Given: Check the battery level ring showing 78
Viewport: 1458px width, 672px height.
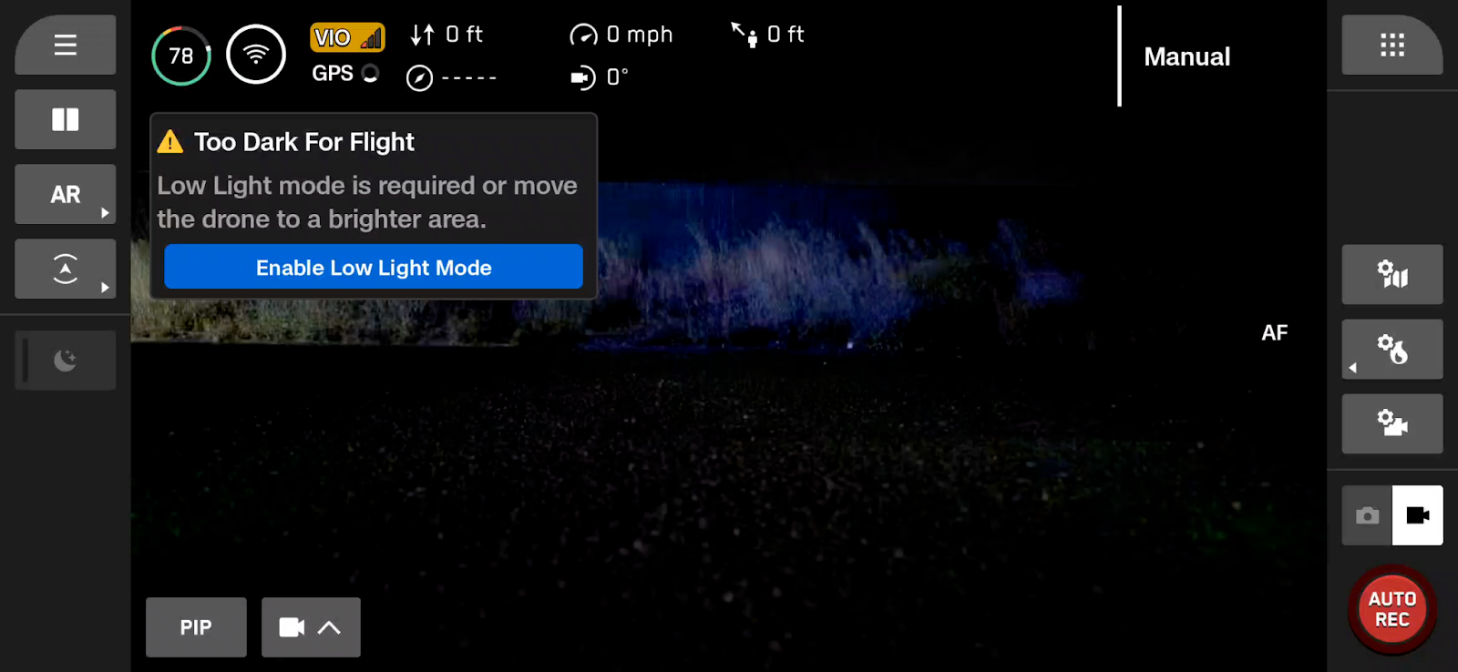Looking at the screenshot, I should [x=181, y=56].
